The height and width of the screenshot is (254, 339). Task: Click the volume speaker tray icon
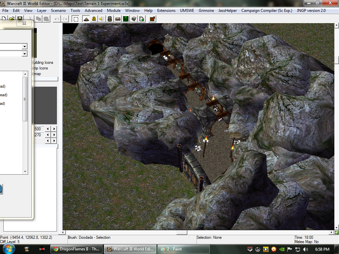click(x=306, y=249)
